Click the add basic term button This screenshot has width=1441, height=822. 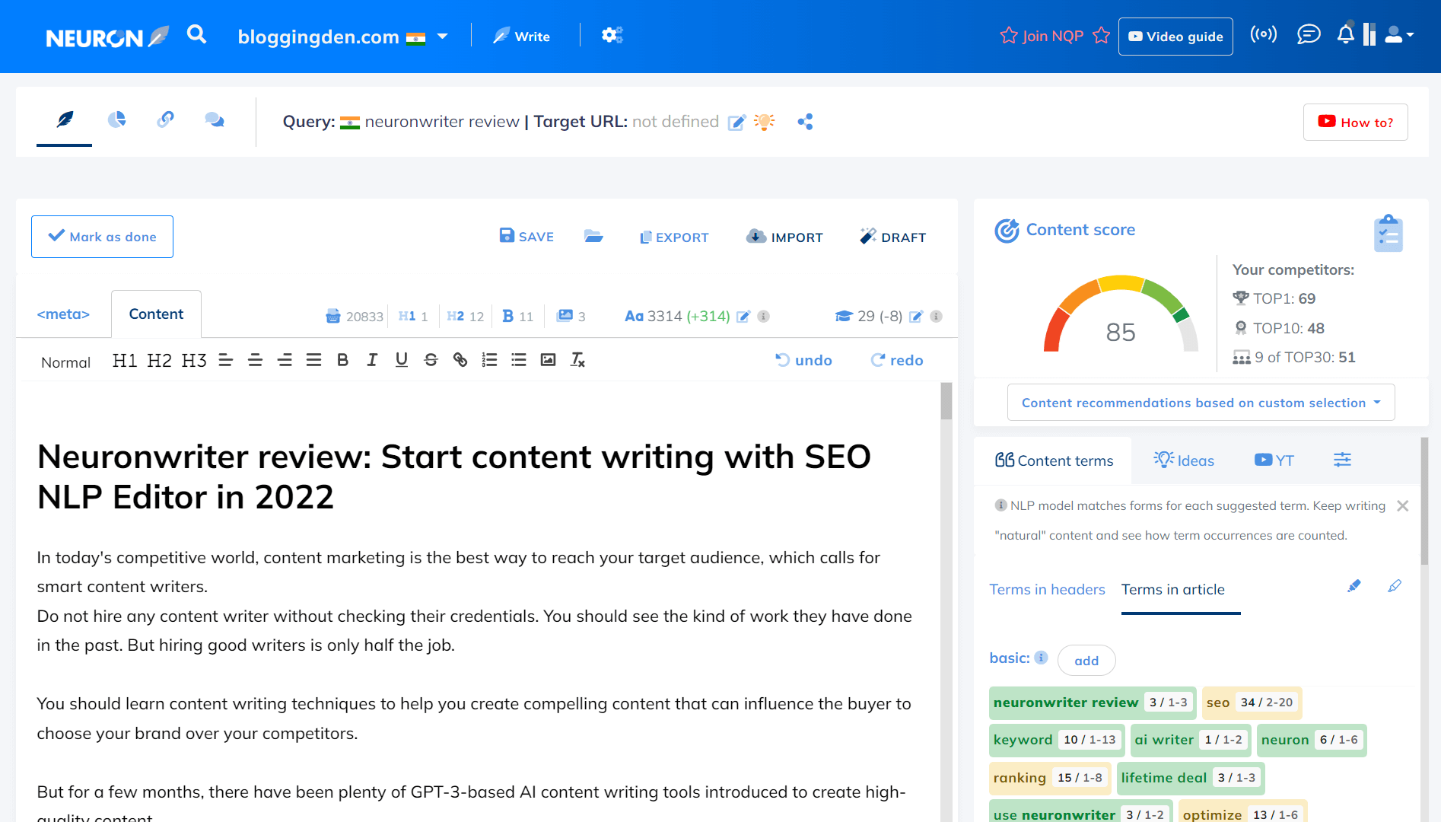point(1086,661)
